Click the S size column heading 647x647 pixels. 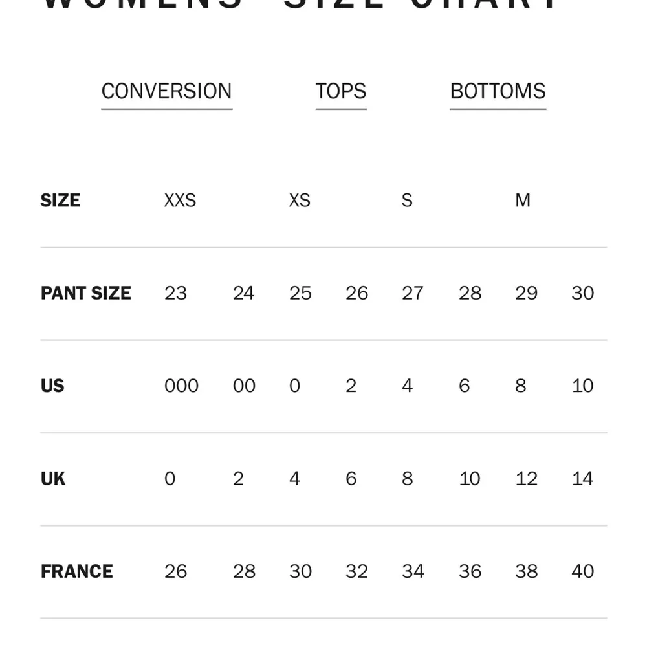click(407, 201)
